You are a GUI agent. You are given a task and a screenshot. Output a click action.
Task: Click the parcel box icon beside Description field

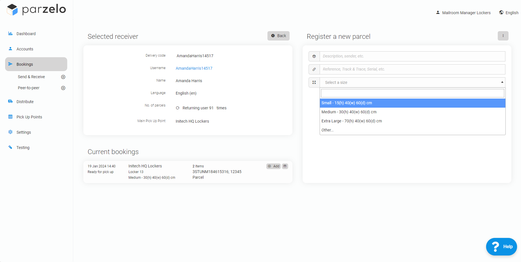click(x=314, y=56)
